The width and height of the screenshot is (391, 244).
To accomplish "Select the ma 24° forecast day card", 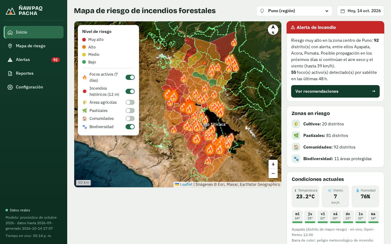I will [x=373, y=217].
